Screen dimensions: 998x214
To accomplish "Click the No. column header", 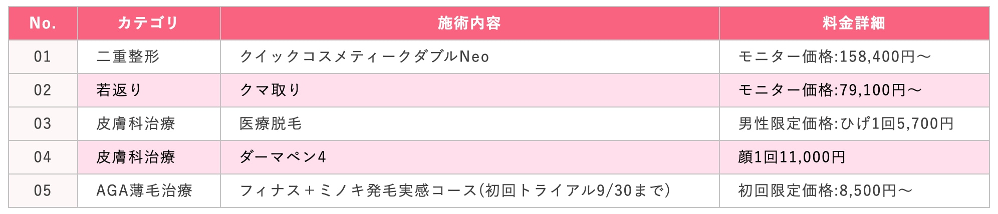I will (43, 23).
